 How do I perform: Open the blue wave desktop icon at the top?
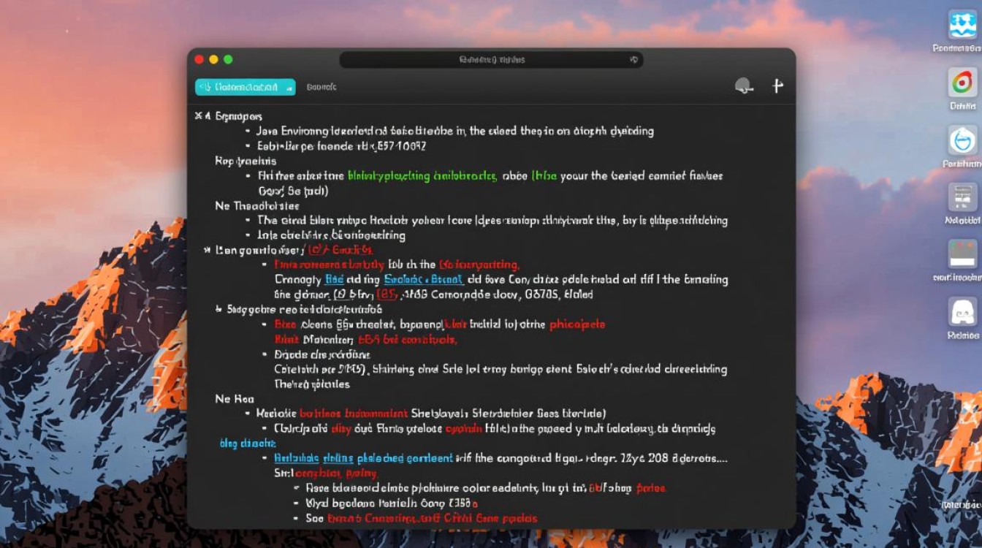pos(962,24)
